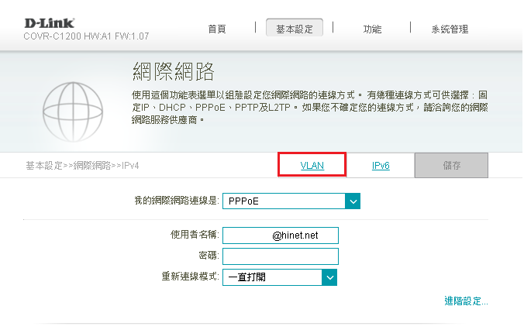The height and width of the screenshot is (330, 524).
Task: Expand the 我的網際網路連線是 PPPoE dropdown
Action: [284, 201]
